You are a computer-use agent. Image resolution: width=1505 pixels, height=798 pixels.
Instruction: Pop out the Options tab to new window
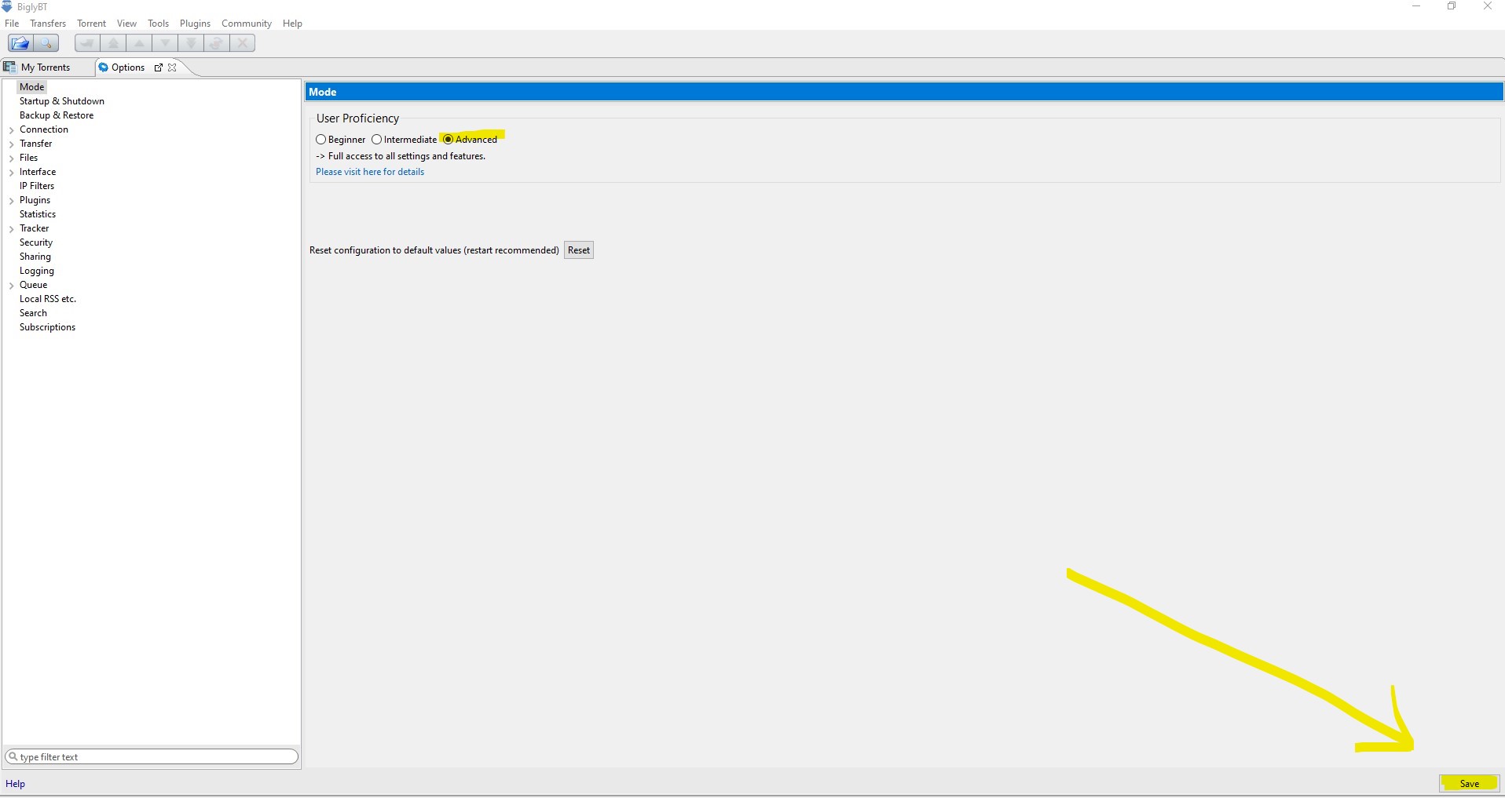tap(158, 67)
